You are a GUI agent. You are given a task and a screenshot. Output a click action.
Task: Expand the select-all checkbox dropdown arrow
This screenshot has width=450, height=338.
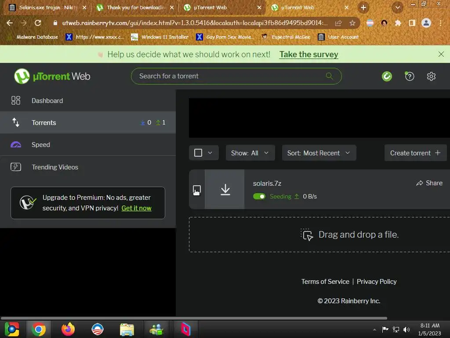[x=210, y=153]
